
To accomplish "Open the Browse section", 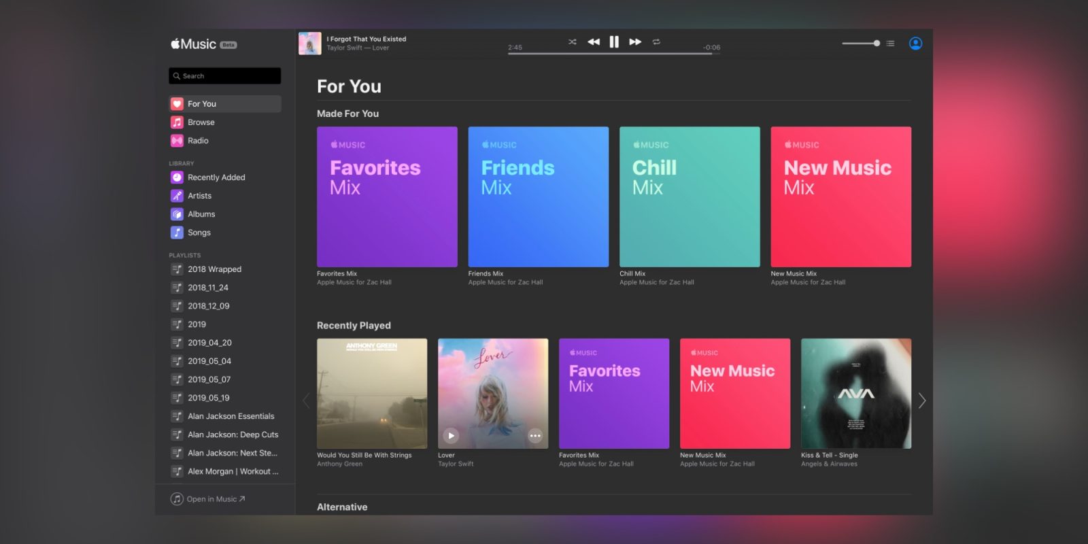I will click(201, 122).
